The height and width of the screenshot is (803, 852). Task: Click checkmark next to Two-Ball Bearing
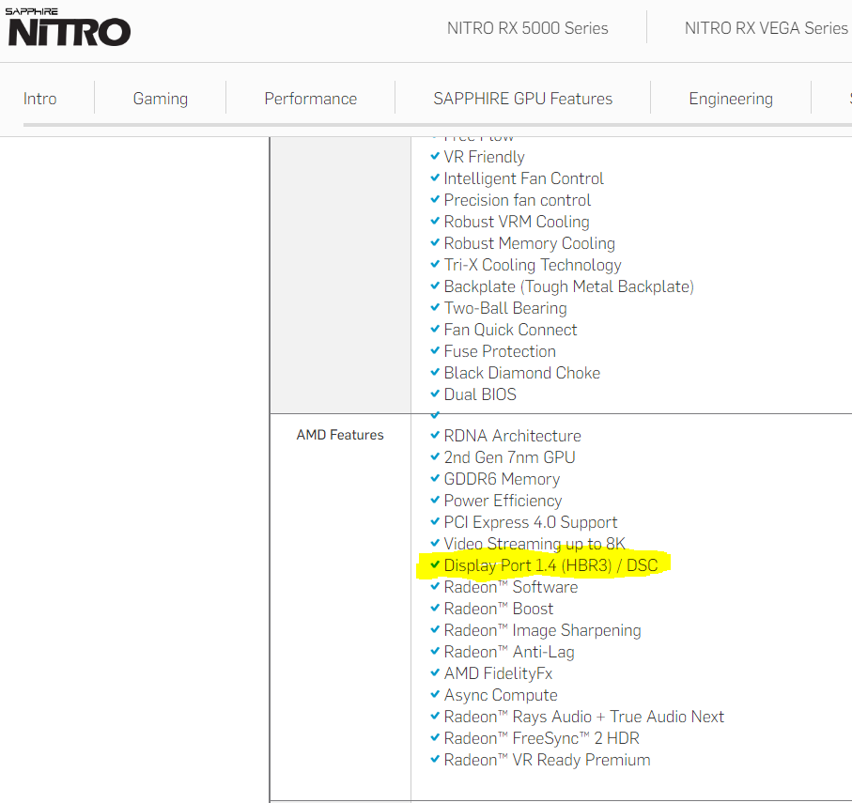[x=435, y=306]
